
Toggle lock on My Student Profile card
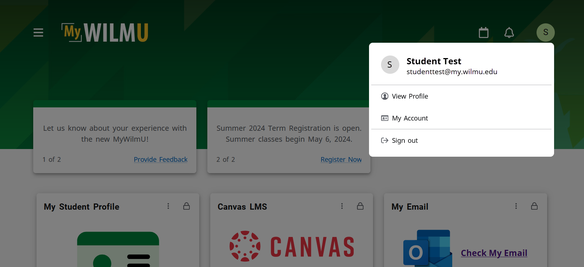[187, 206]
